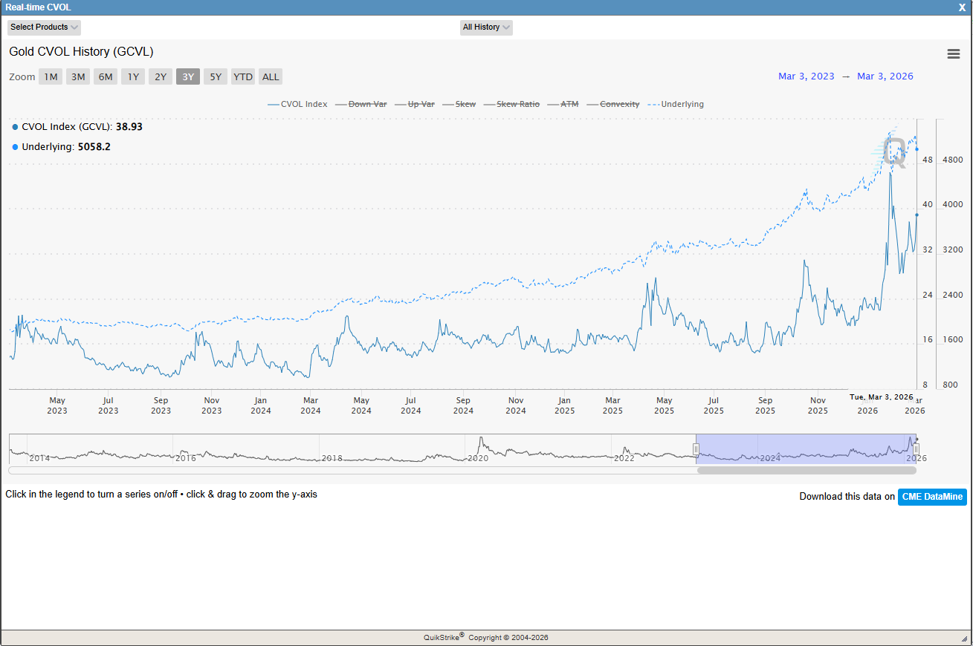Click the 2020 spike in navigator timeline
This screenshot has height=646, width=973.
coord(481,444)
